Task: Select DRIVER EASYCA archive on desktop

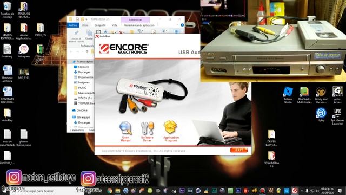Action: coord(271,138)
